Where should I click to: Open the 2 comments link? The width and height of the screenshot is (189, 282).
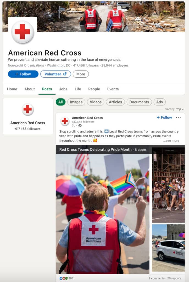point(157,278)
